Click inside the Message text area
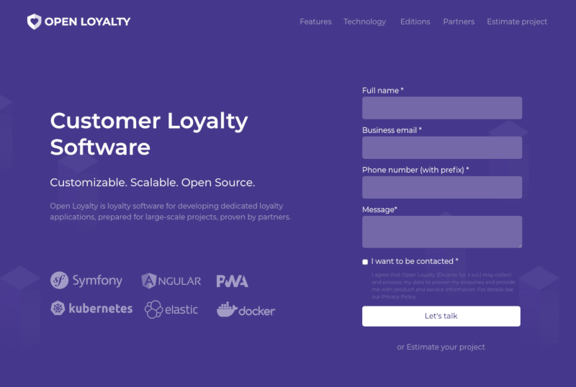576x387 pixels. point(442,232)
